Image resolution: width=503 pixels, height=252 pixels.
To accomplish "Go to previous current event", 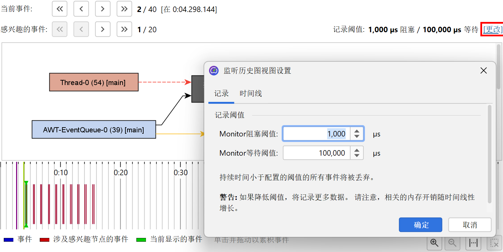I will 81,9.
